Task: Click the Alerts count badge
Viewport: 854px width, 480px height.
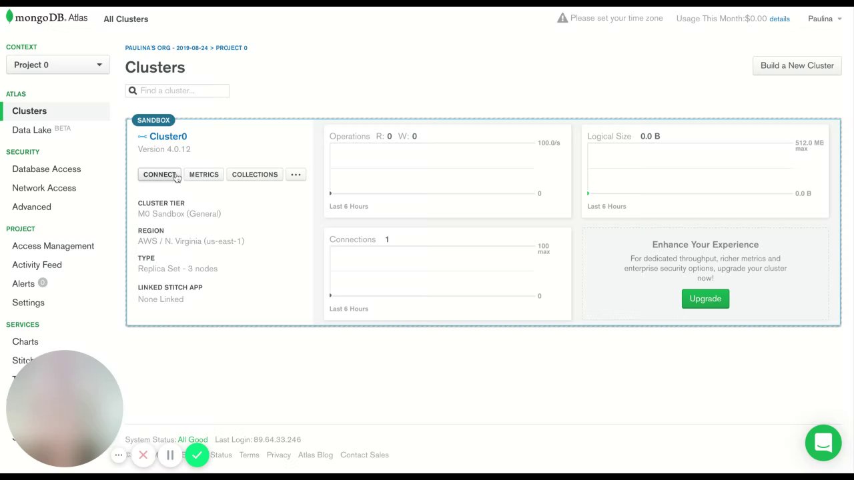Action: pyautogui.click(x=42, y=283)
